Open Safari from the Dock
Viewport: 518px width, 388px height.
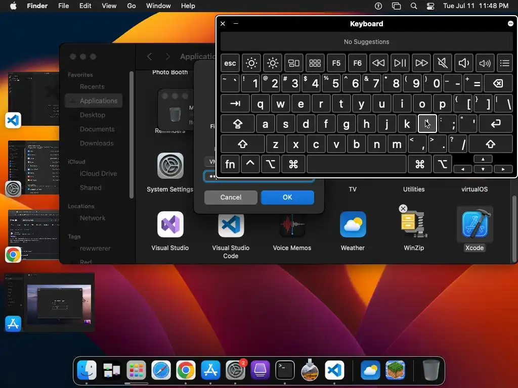pos(161,370)
